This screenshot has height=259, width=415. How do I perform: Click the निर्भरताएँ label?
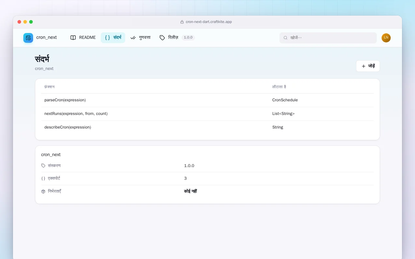click(54, 191)
